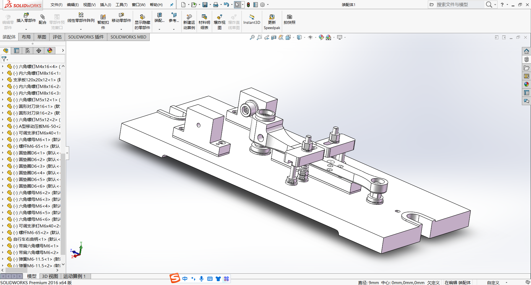Open the 帮助(H) menu
This screenshot has width=531, height=285.
coord(156,5)
